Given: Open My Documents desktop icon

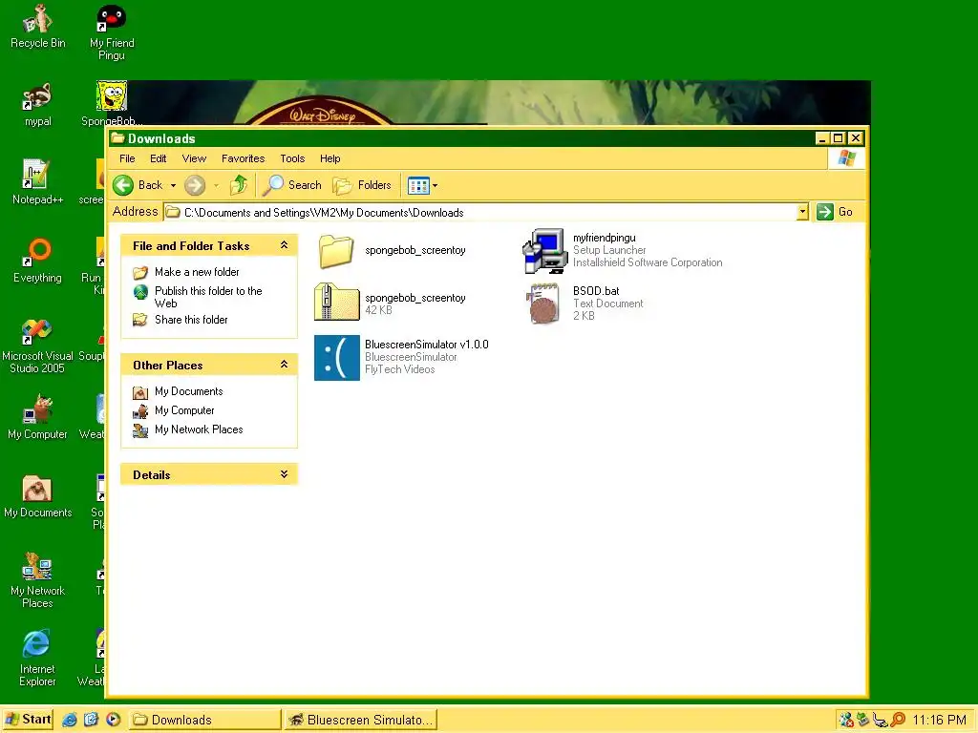Looking at the screenshot, I should click(x=37, y=496).
